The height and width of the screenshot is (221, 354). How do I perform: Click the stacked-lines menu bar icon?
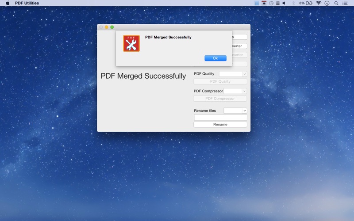coord(278,3)
